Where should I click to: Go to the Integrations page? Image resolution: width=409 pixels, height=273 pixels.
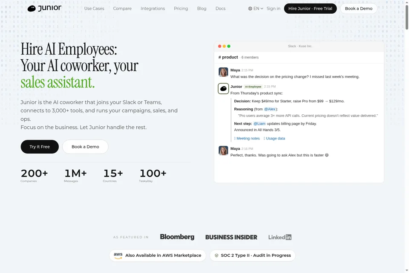(153, 9)
